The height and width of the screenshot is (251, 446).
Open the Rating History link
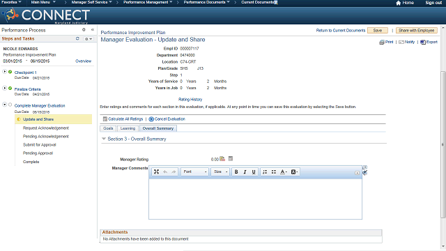[x=190, y=99]
